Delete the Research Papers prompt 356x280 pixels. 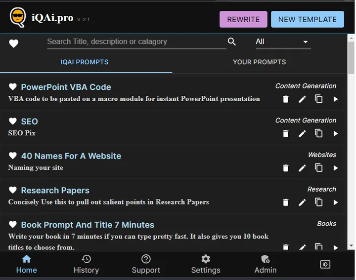[286, 202]
